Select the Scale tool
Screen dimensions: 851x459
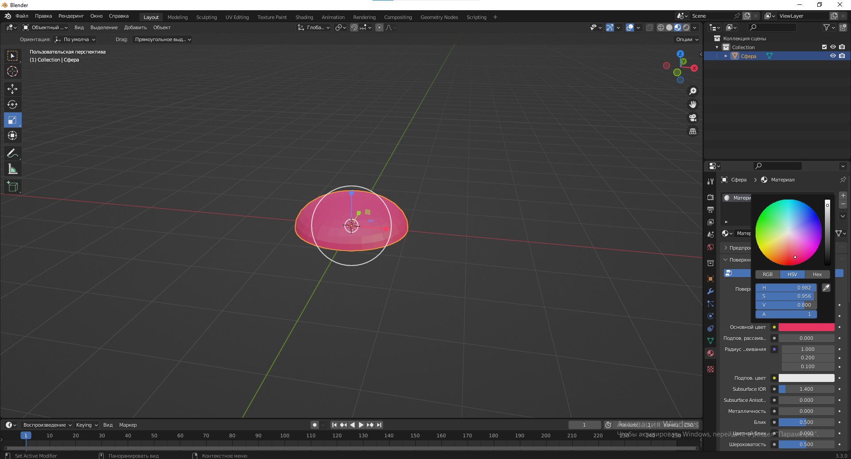click(12, 120)
